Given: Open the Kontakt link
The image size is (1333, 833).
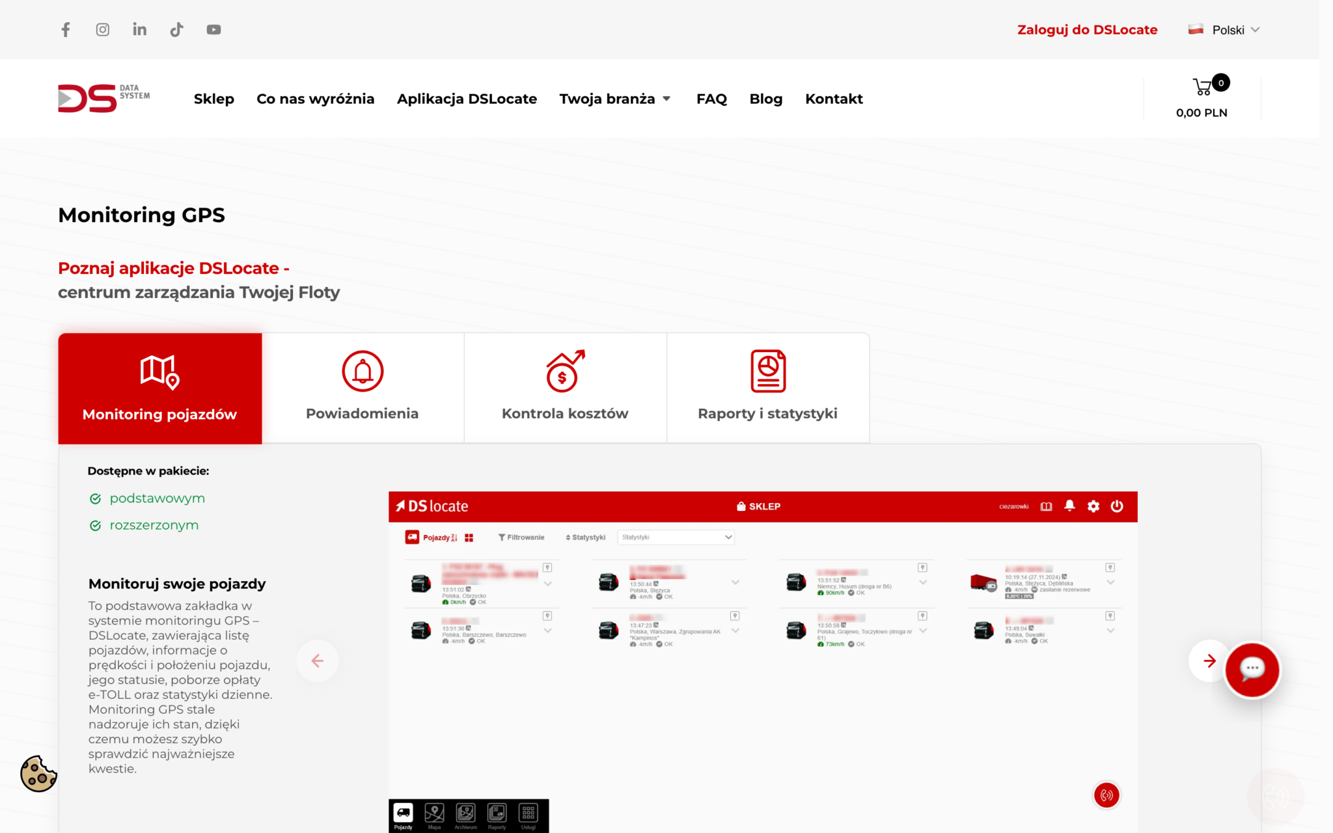Looking at the screenshot, I should click(834, 99).
